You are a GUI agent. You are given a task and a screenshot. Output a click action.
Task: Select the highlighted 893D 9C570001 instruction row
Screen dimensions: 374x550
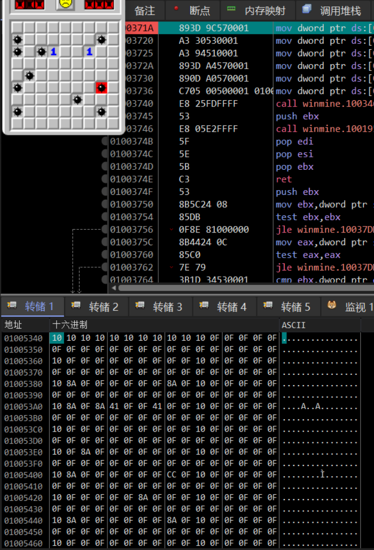click(249, 28)
